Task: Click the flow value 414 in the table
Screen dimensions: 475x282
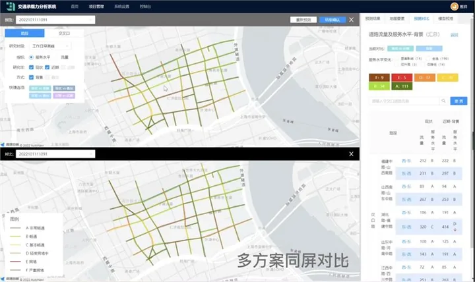Action: point(445,227)
